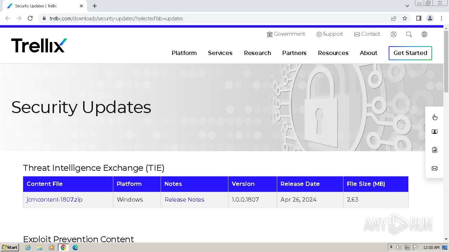Image resolution: width=449 pixels, height=252 pixels.
Task: Open File Explorer from taskbar
Action: point(40,247)
